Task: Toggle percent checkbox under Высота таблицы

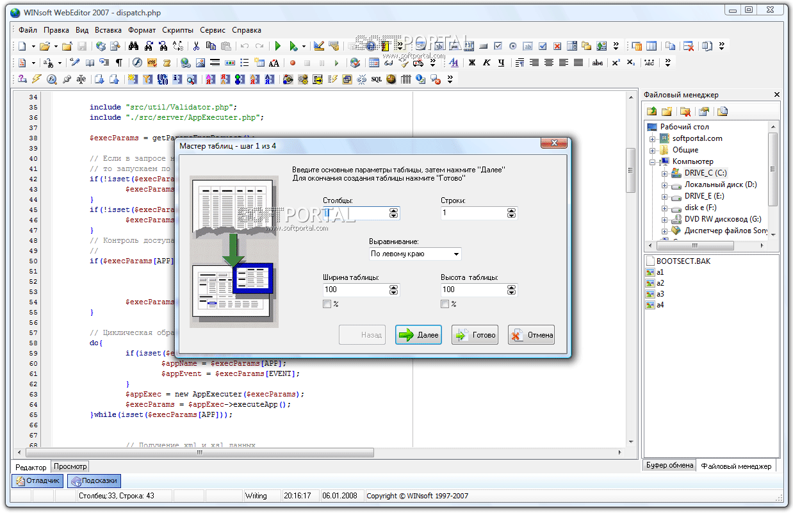Action: 445,304
